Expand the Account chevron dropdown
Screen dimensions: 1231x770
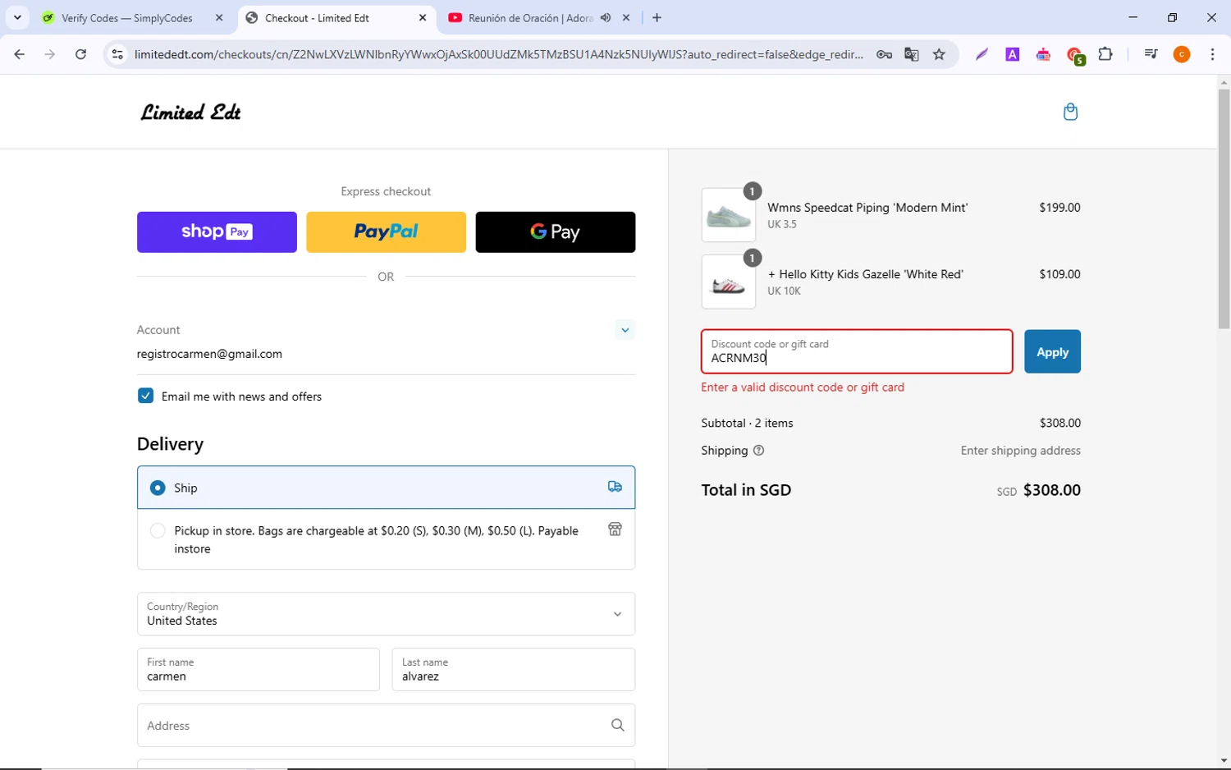625,330
